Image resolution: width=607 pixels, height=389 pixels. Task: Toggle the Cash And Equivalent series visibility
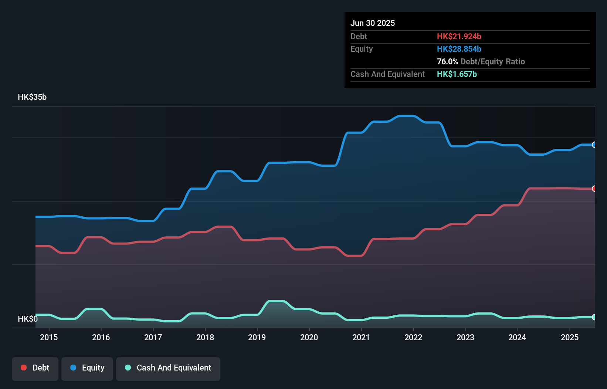point(168,368)
